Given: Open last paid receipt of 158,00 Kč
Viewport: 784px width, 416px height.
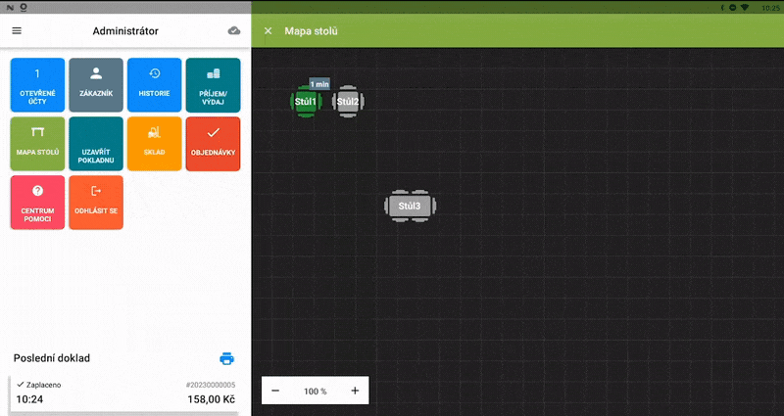Looking at the screenshot, I should [123, 393].
